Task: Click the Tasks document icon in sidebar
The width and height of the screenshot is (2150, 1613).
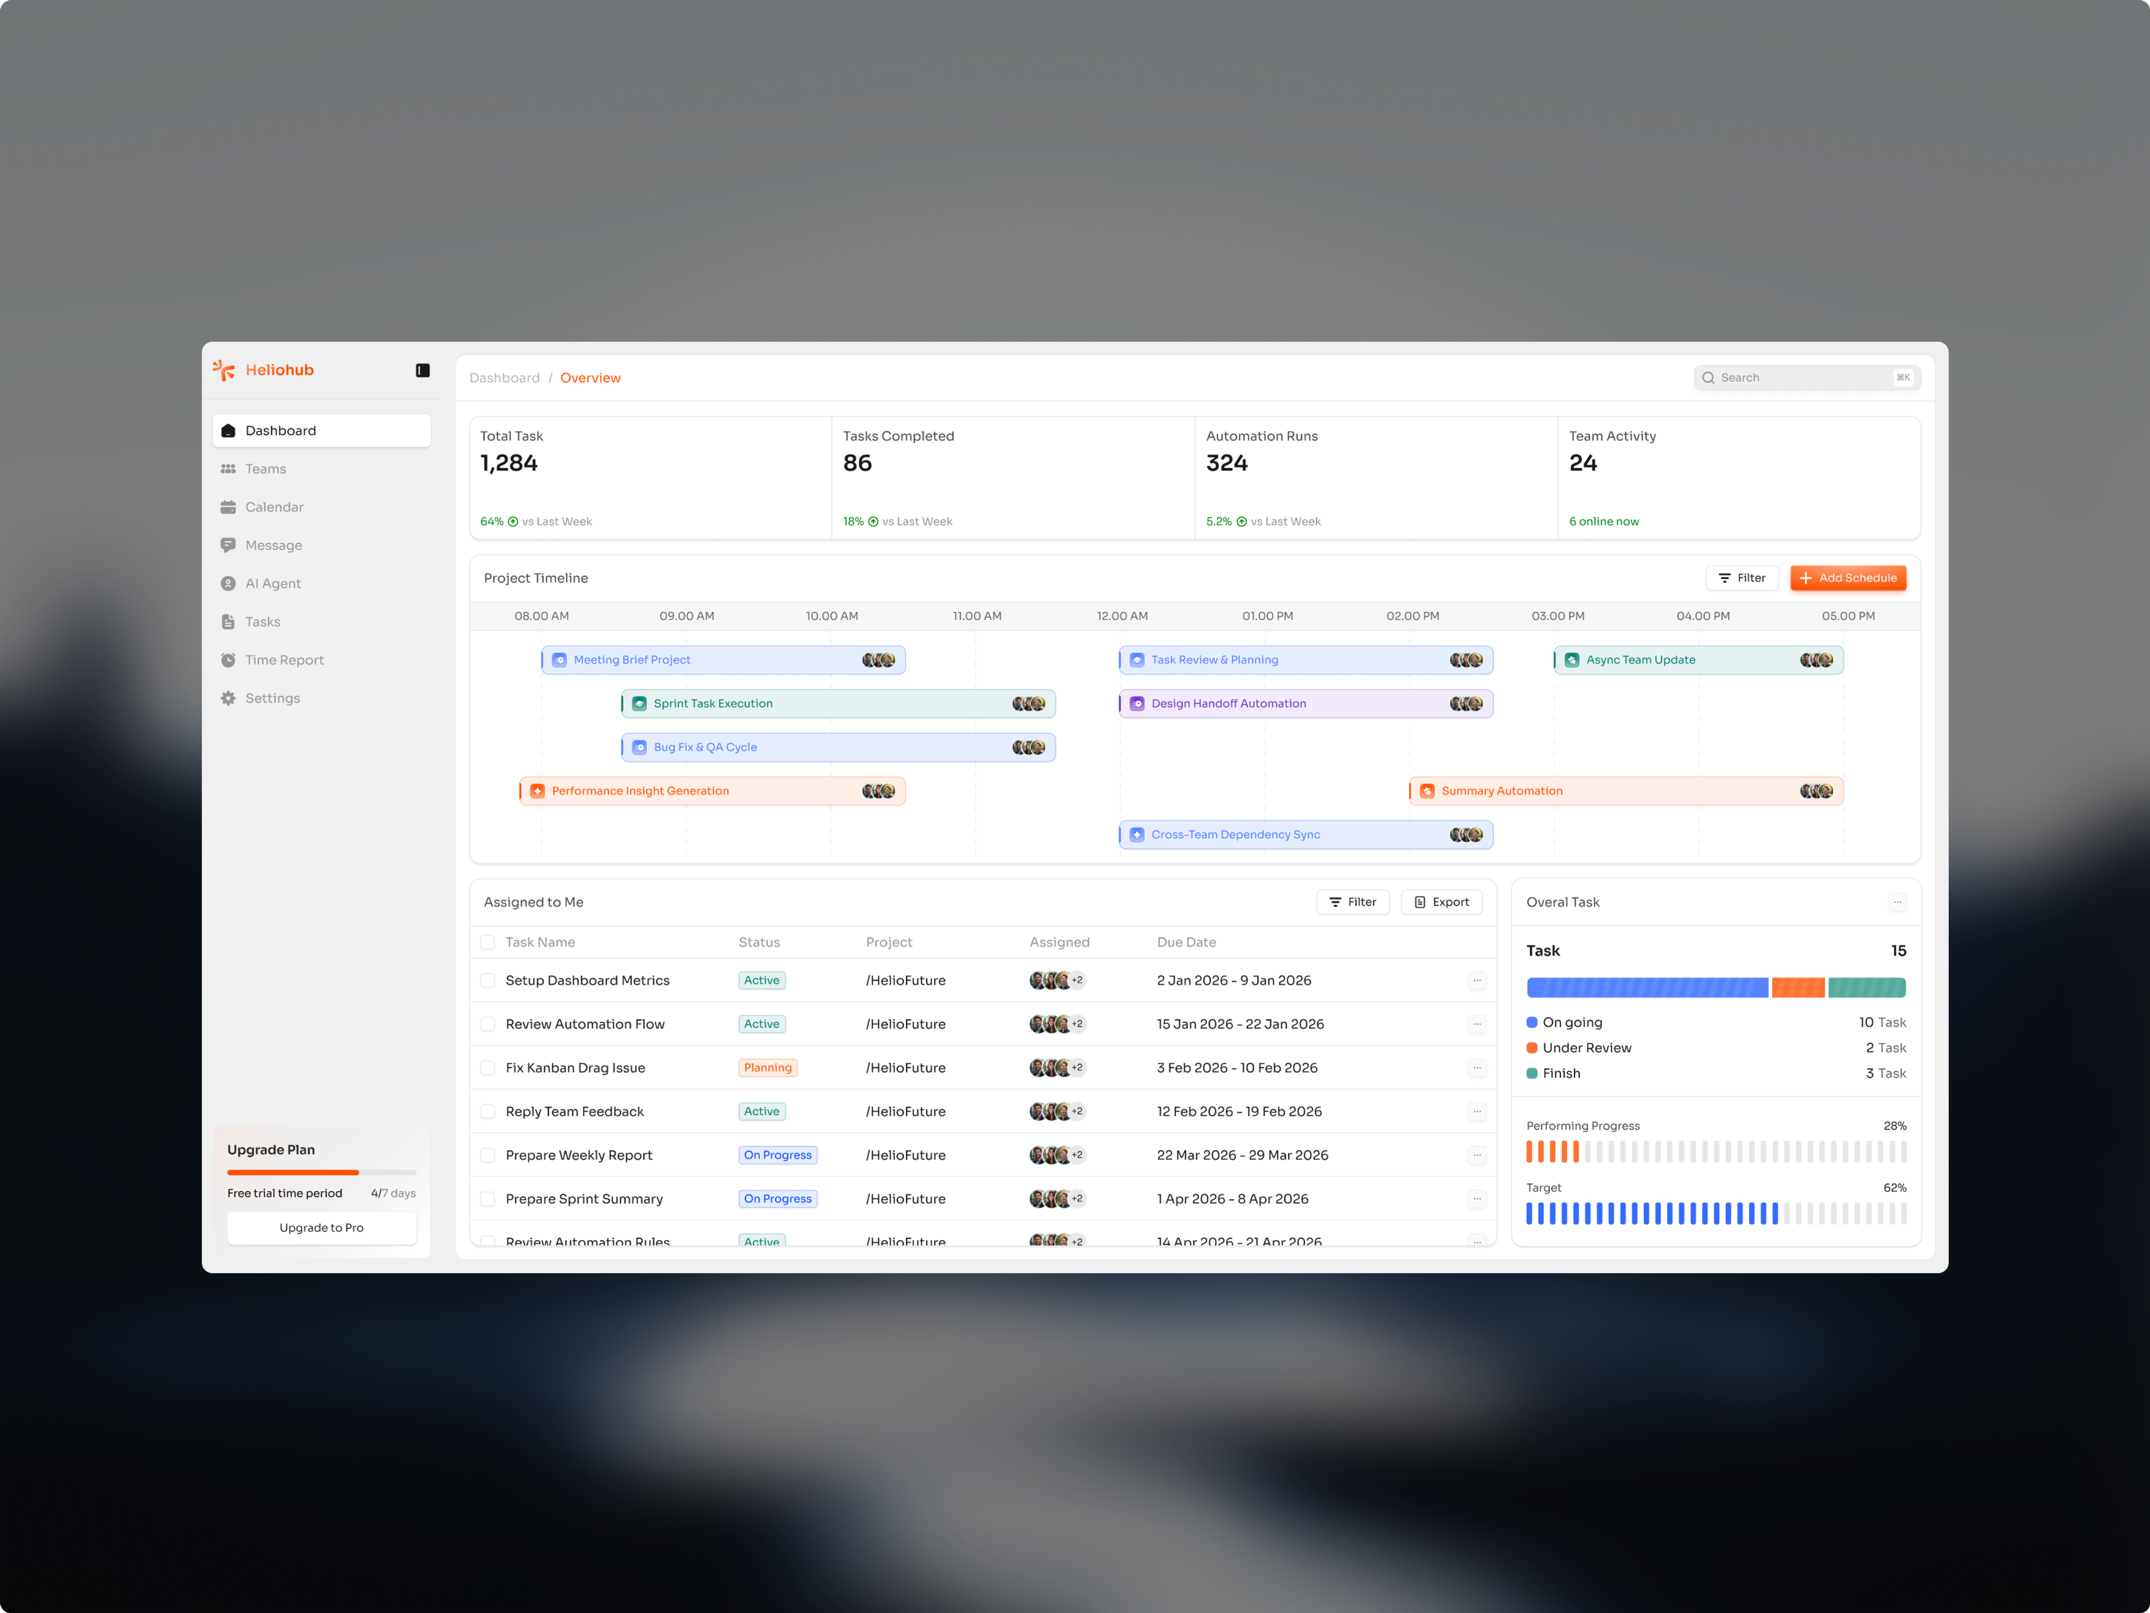Action: (228, 621)
